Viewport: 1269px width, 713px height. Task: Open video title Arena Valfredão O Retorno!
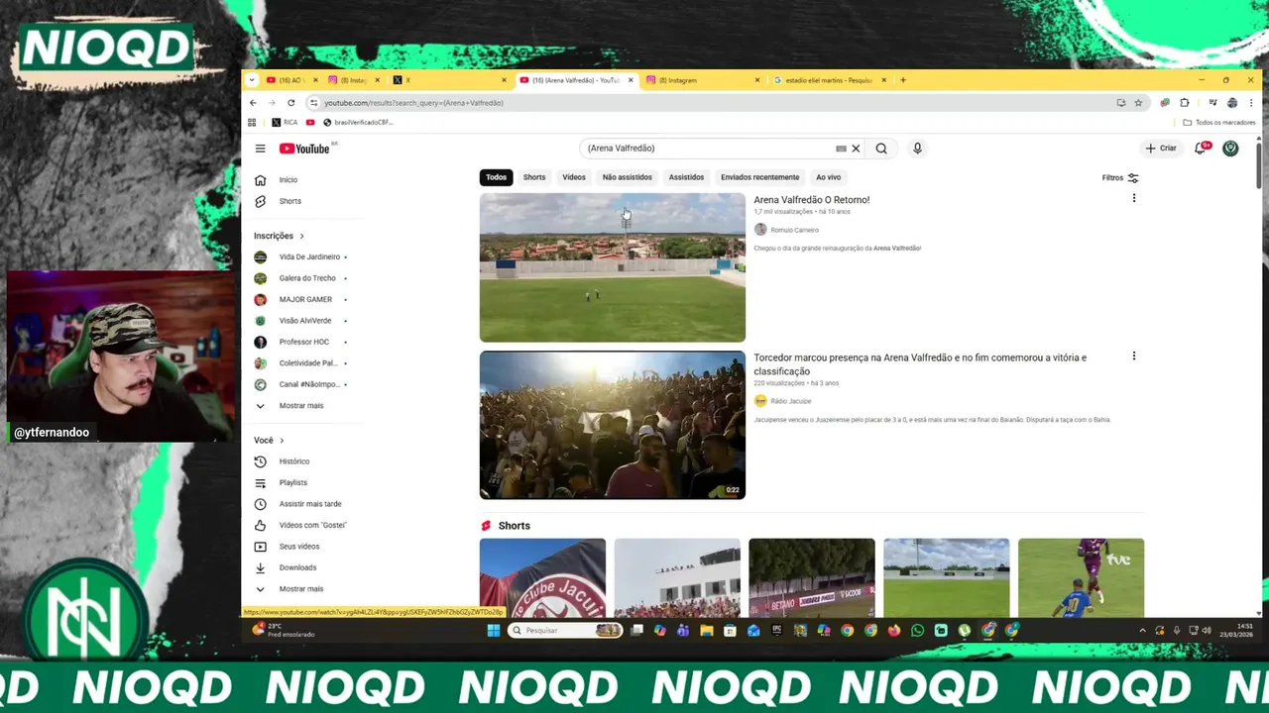click(x=811, y=200)
